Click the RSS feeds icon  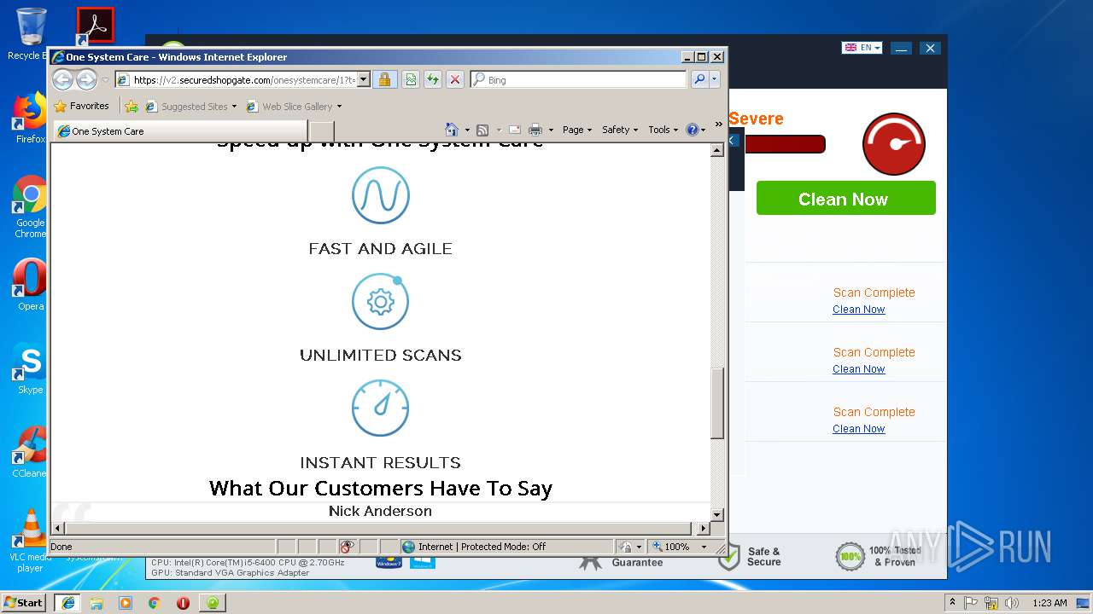[x=482, y=130]
